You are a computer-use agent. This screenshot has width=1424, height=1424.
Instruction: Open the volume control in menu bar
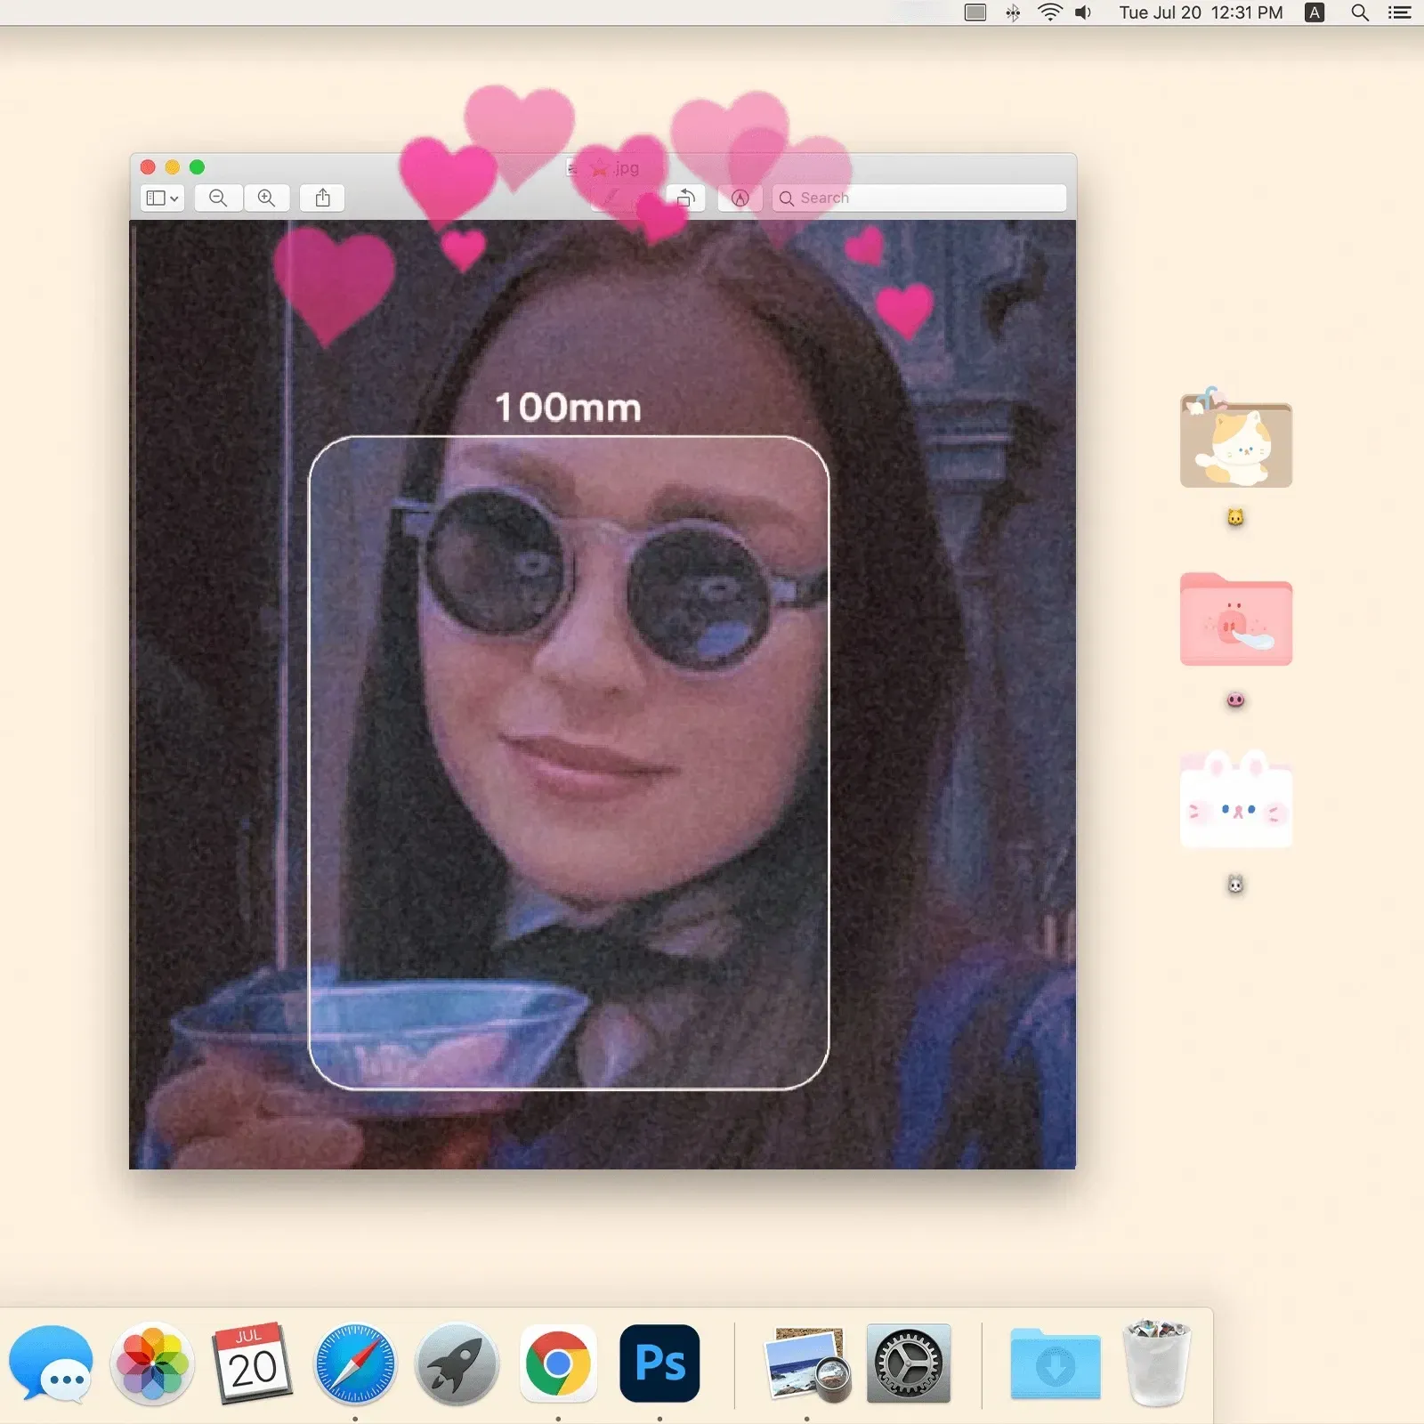1083,12
